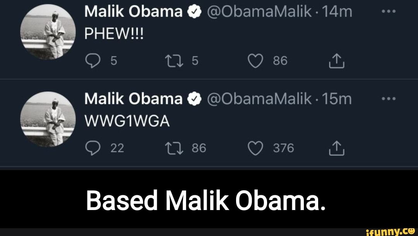Click @ObamaMalik handle on the 14m tweet
The height and width of the screenshot is (236, 418).
tap(259, 12)
